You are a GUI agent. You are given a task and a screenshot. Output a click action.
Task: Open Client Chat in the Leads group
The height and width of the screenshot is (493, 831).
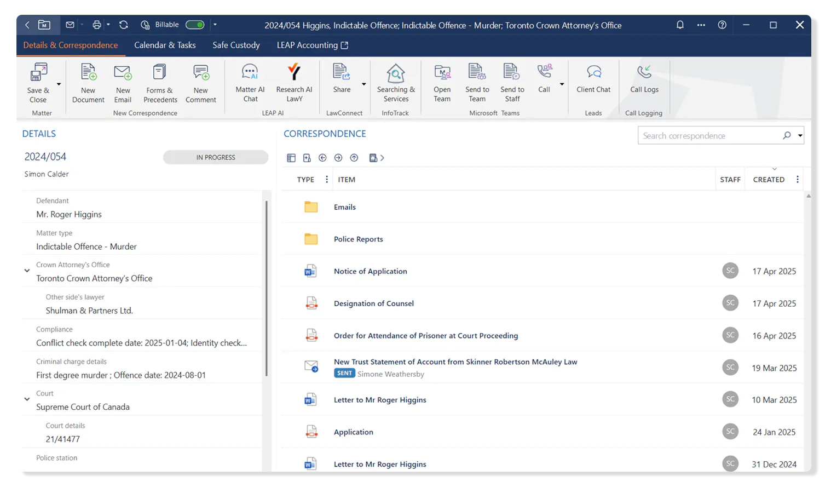[x=593, y=78]
